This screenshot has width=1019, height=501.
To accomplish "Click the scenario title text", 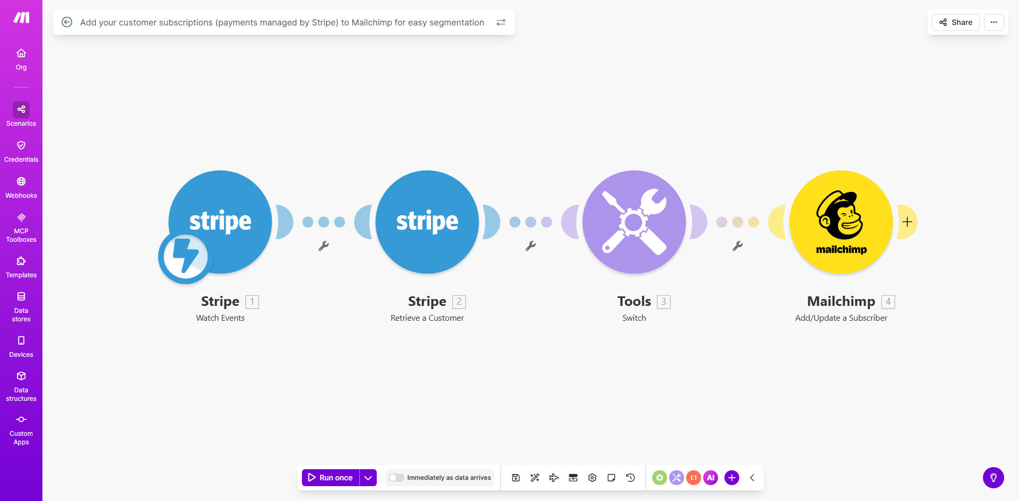I will (x=282, y=22).
